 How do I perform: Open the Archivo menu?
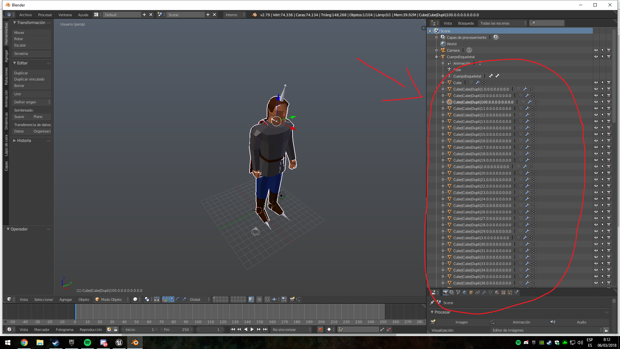click(25, 15)
